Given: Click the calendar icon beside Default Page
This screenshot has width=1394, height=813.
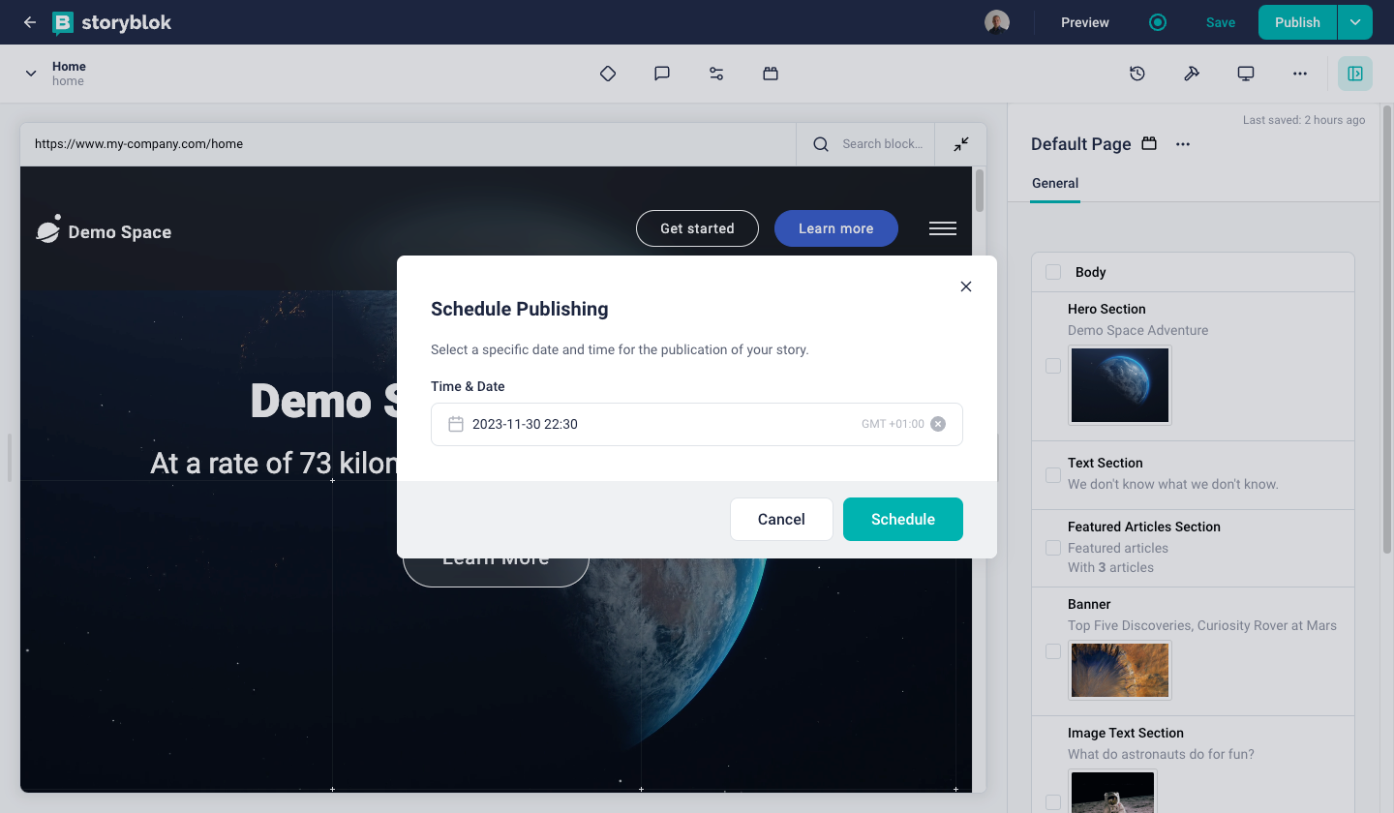Looking at the screenshot, I should 1149,144.
